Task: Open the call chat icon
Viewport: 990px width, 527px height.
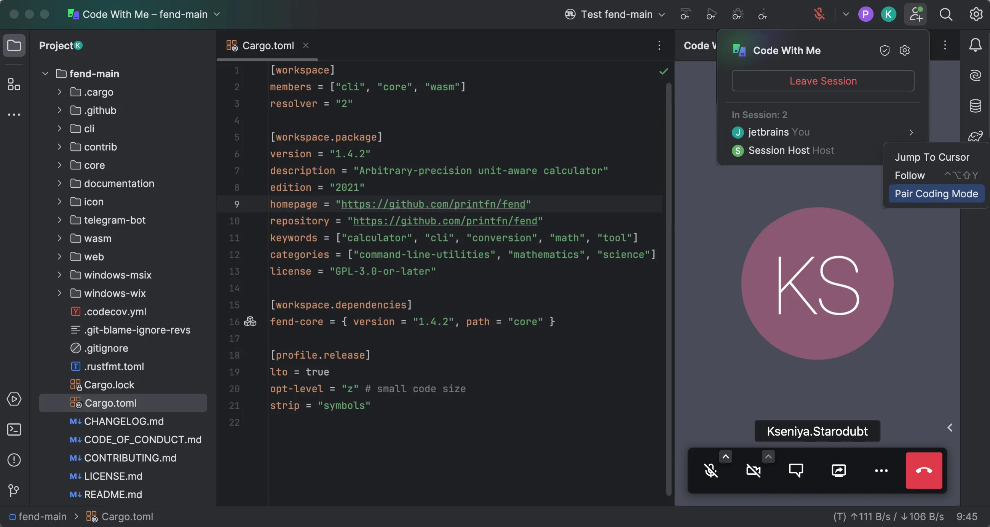Action: pos(795,471)
